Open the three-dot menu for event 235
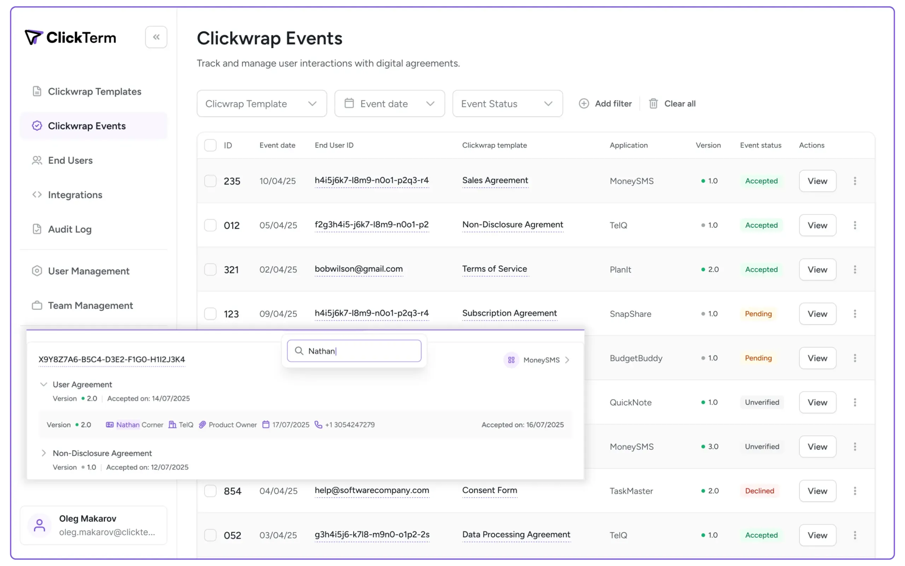Viewport: 905px width, 566px height. coord(854,181)
